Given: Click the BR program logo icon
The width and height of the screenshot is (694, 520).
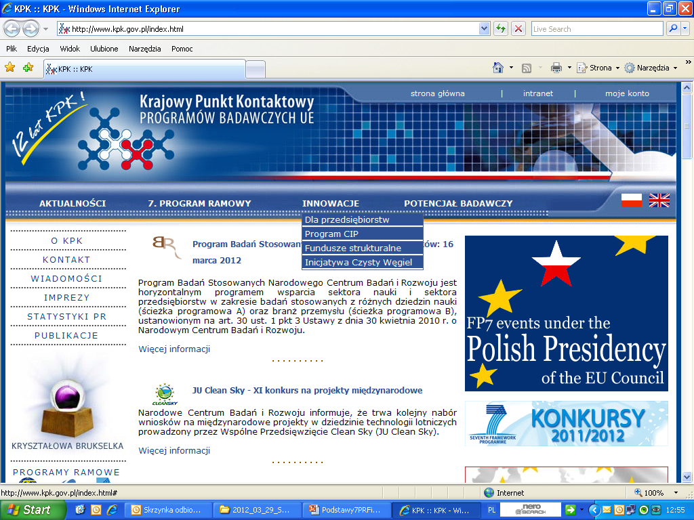Looking at the screenshot, I should click(x=166, y=246).
